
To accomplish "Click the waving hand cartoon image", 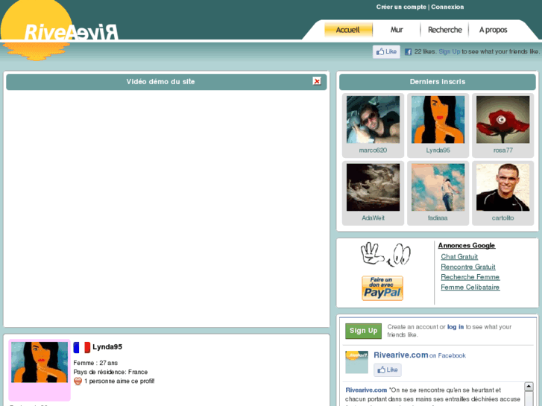I will click(x=385, y=255).
